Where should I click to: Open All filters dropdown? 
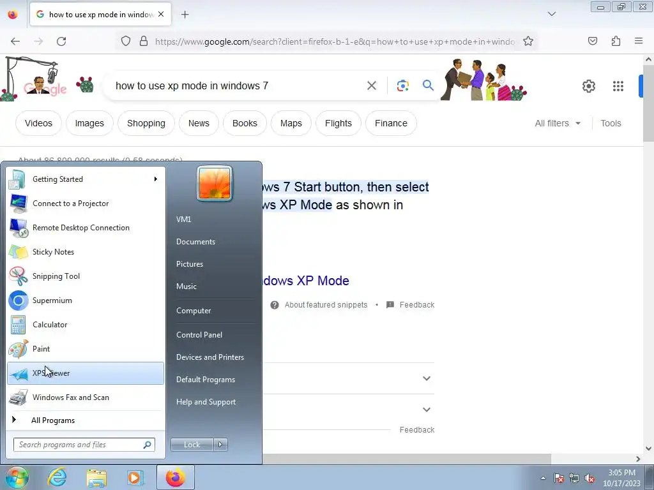coord(558,123)
